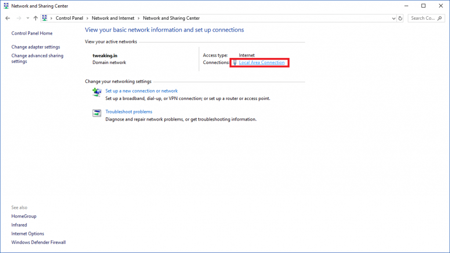The height and width of the screenshot is (253, 450).
Task: Click the Control Panel icon in address bar
Action: click(44, 18)
